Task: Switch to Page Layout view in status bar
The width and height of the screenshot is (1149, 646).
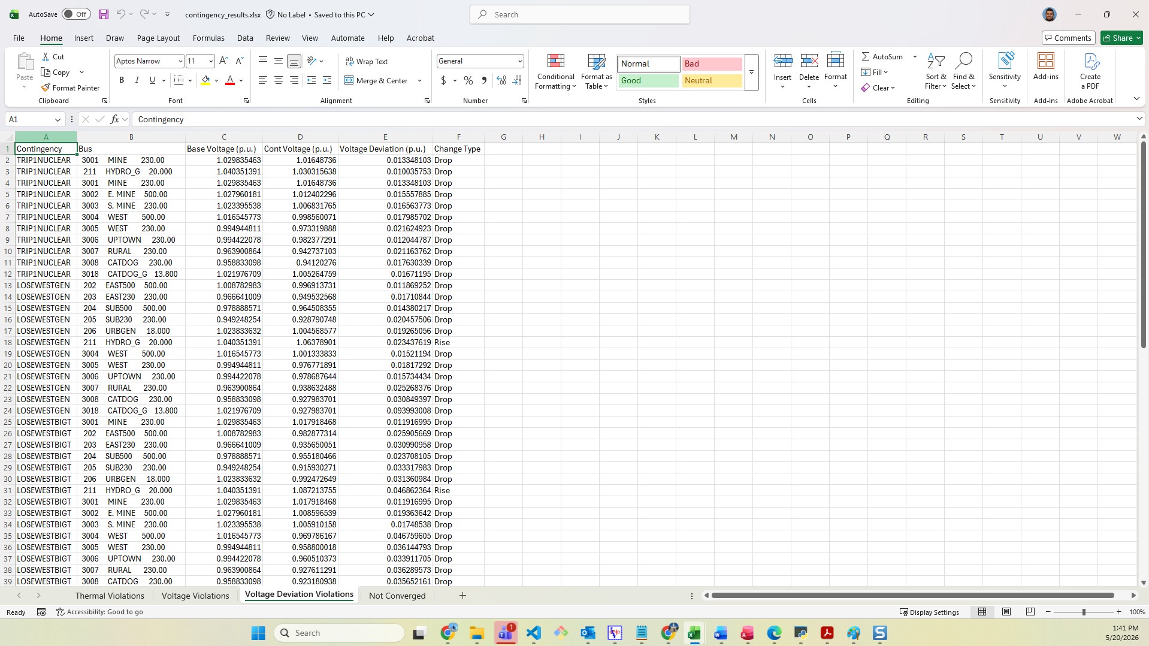Action: click(x=1006, y=612)
